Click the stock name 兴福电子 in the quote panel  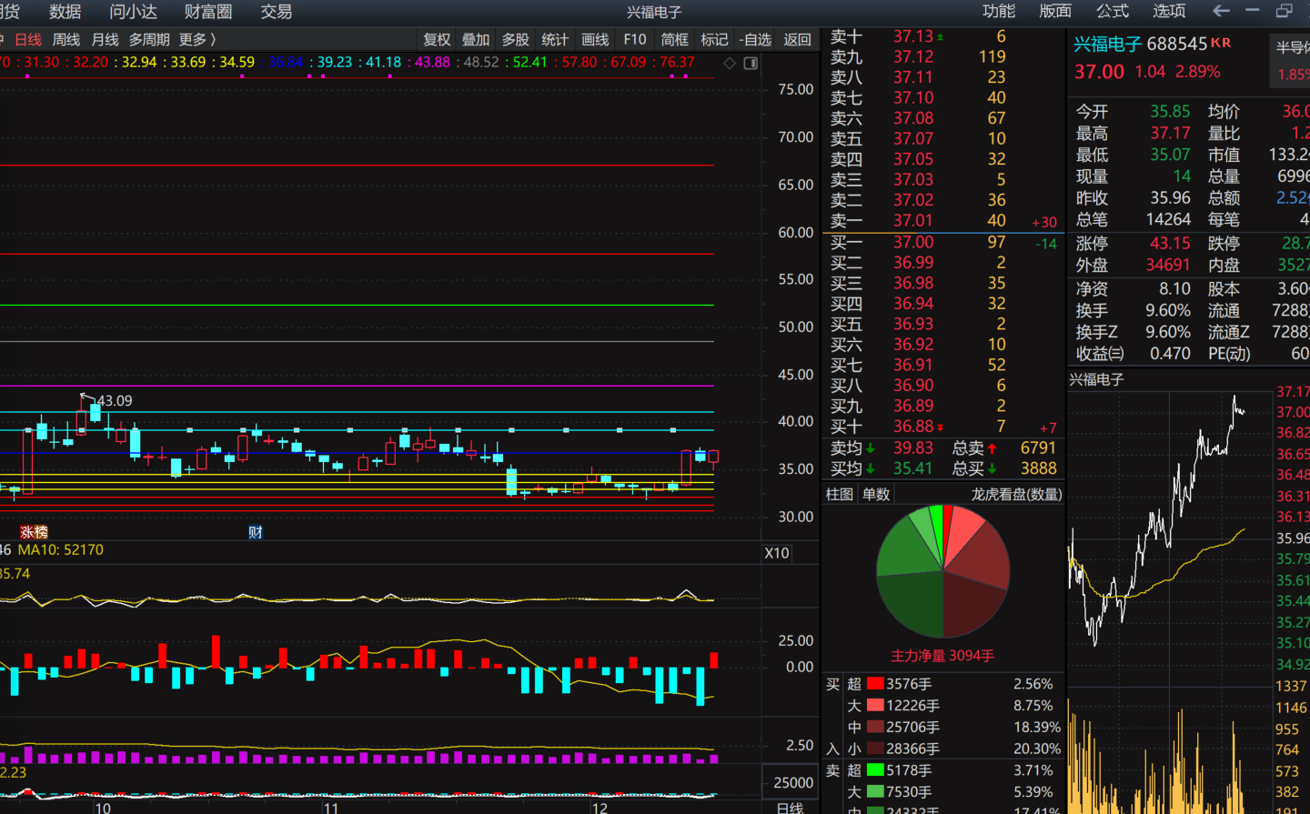point(1108,44)
